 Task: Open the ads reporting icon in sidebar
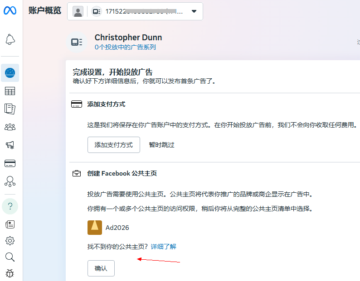10,109
